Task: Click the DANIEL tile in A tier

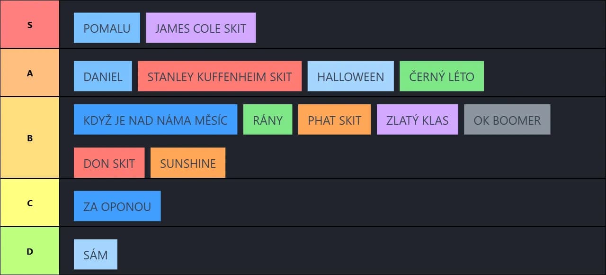Action: point(103,76)
